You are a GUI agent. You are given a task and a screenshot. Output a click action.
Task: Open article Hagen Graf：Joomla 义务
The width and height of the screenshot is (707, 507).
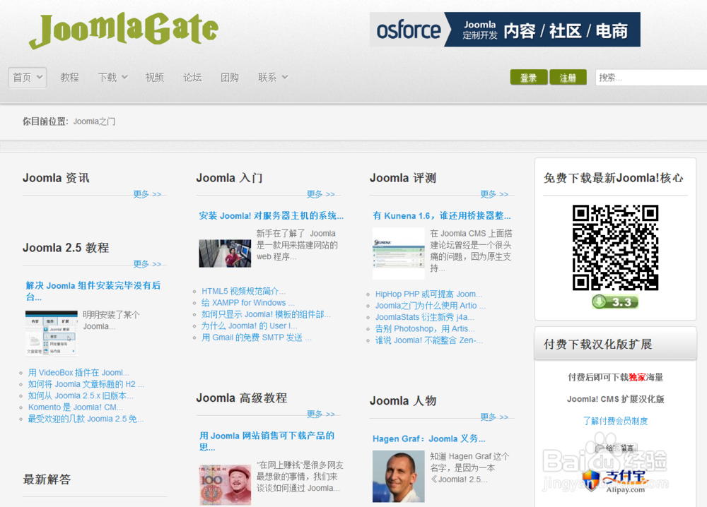pos(429,439)
